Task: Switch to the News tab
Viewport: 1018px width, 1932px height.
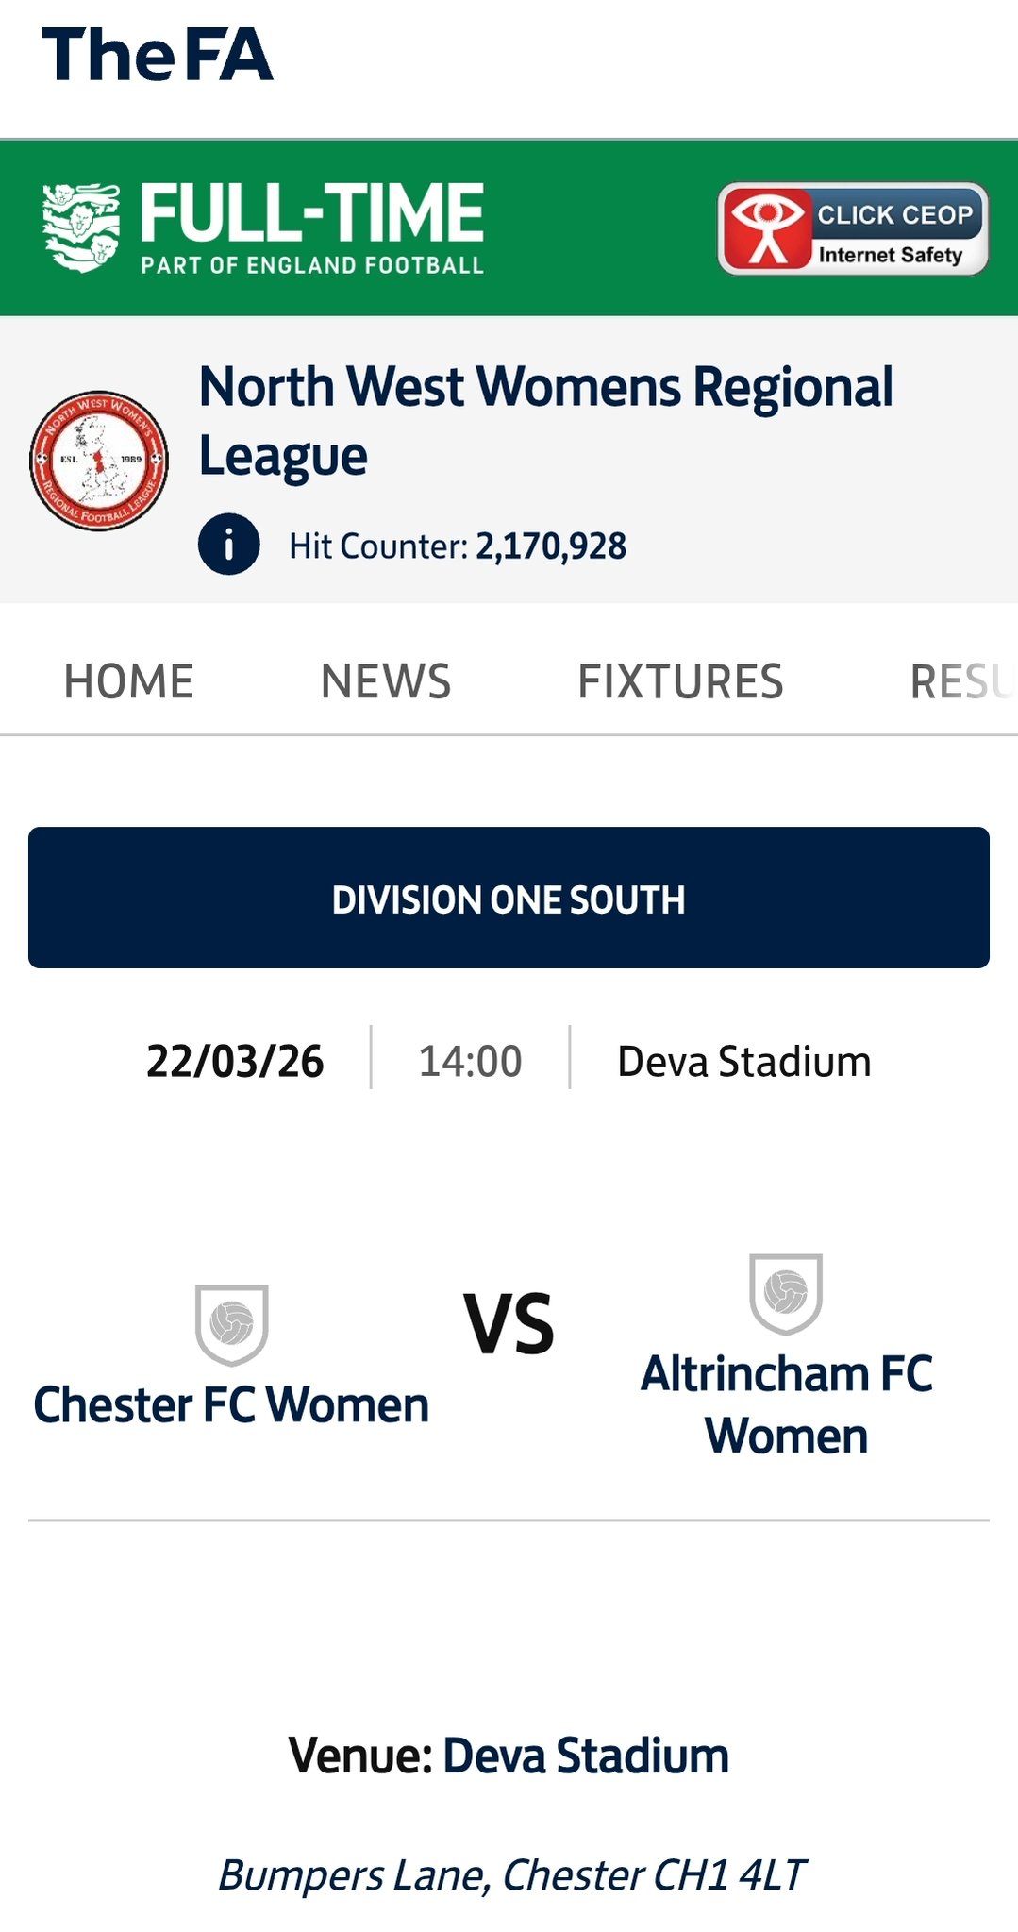Action: tap(386, 681)
